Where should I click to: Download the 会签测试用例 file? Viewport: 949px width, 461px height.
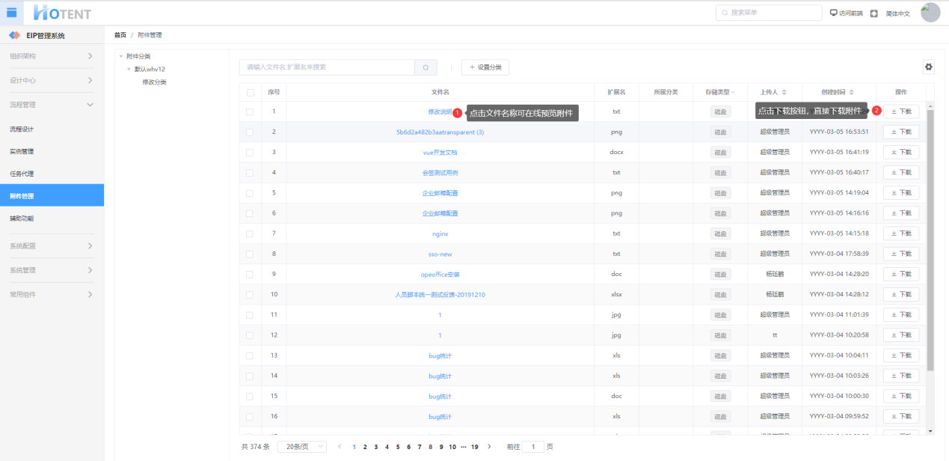coord(901,172)
